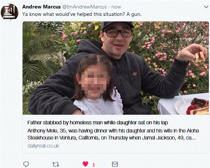The image size is (210, 168).
Task: Open the dailymail.co.uk source link
Action: coord(43,146)
